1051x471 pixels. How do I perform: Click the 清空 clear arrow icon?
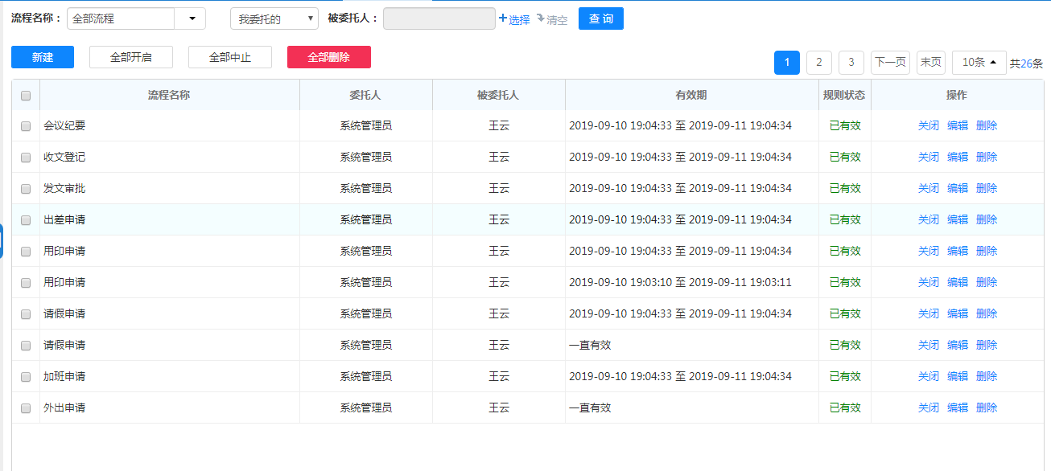(x=541, y=18)
